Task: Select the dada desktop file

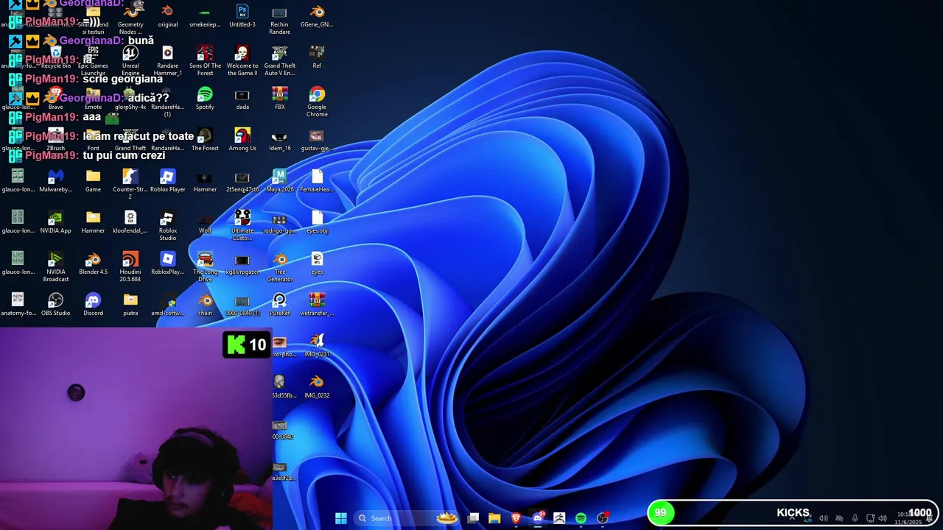Action: point(242,99)
